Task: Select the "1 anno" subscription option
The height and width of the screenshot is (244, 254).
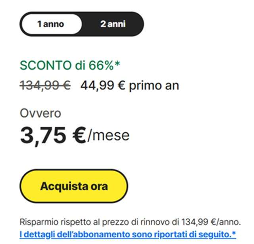Action: tap(50, 24)
